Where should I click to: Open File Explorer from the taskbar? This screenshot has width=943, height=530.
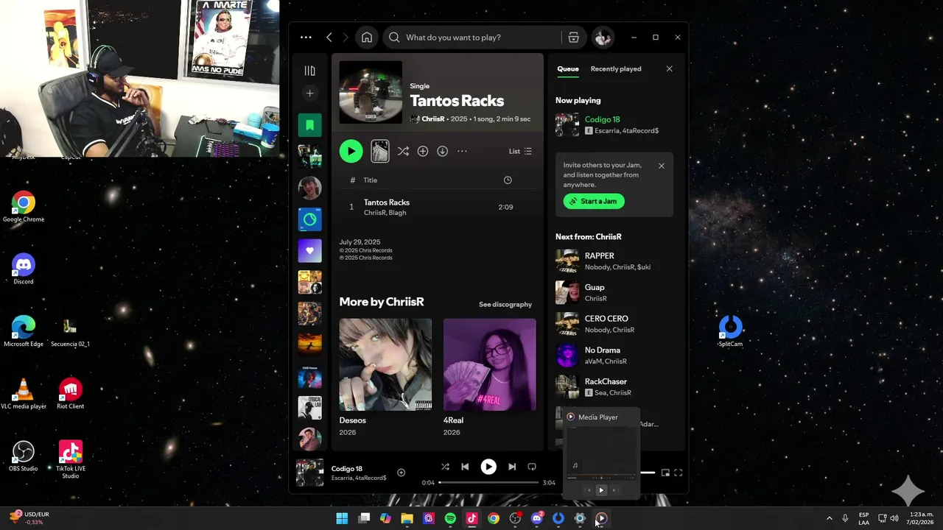click(x=407, y=518)
